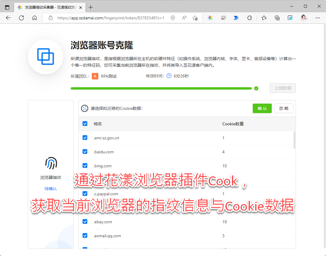Click the green 确认 confirm button
Viewport: 326px width, 256px height.
(x=262, y=108)
